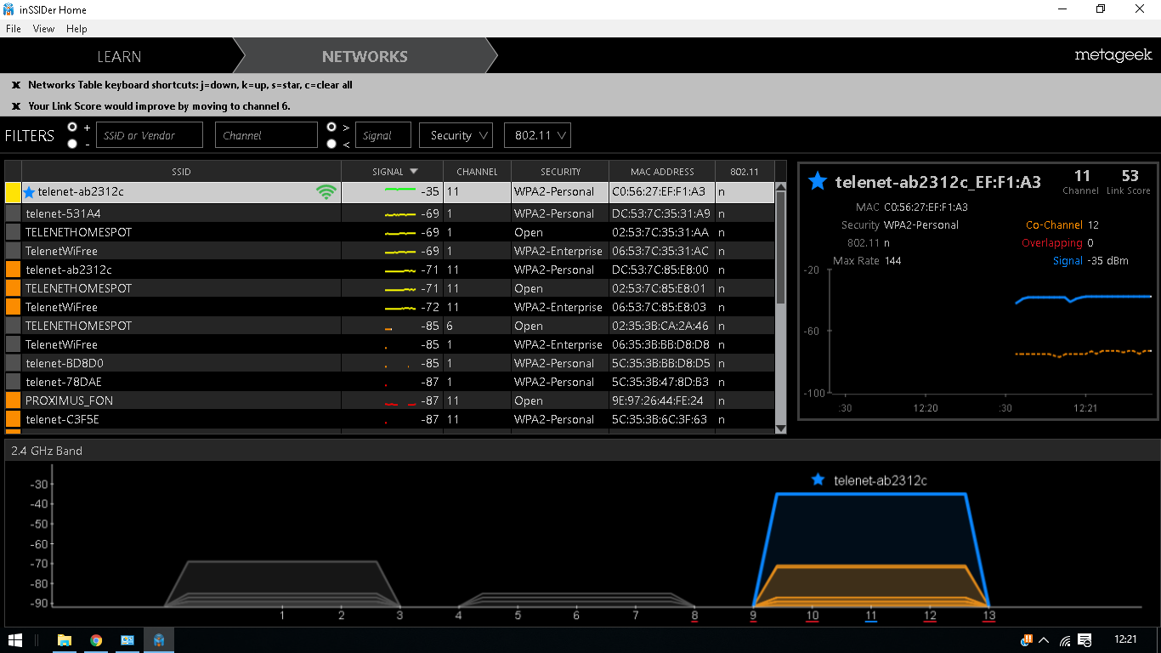Sort by the SIGNAL column header arrow
The width and height of the screenshot is (1161, 653).
[x=414, y=172]
